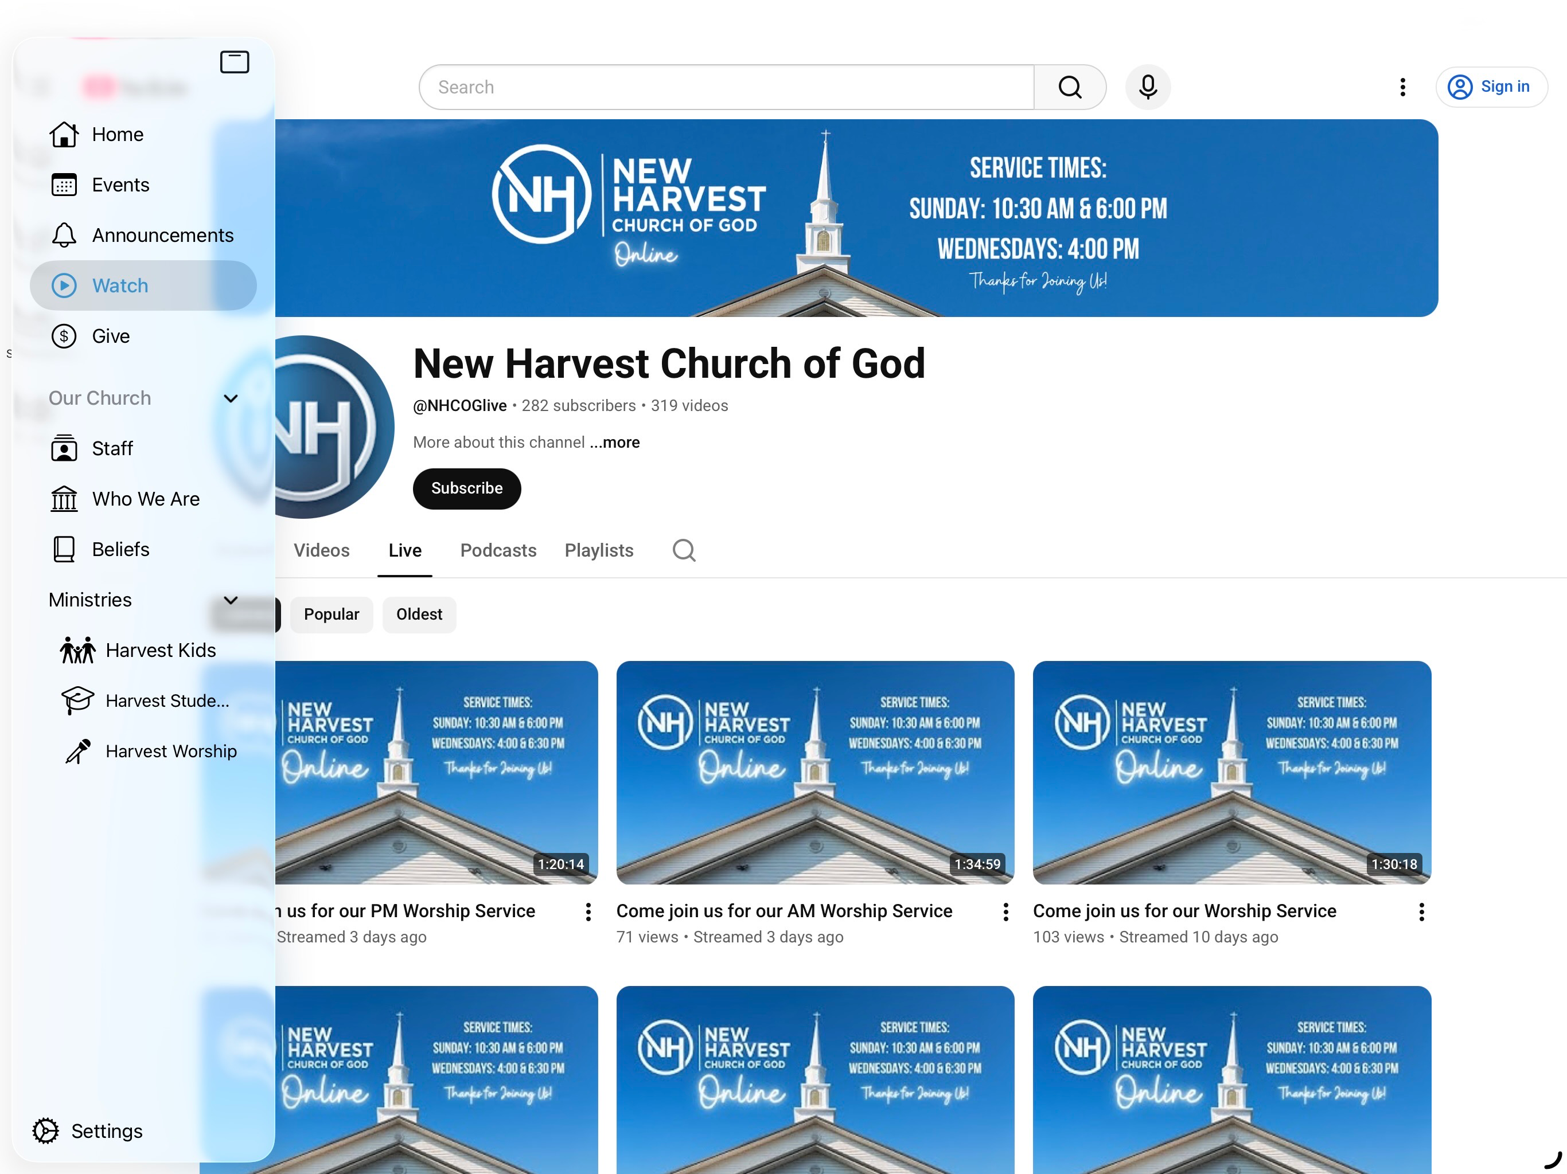Click the Staff label in sidebar

(112, 448)
